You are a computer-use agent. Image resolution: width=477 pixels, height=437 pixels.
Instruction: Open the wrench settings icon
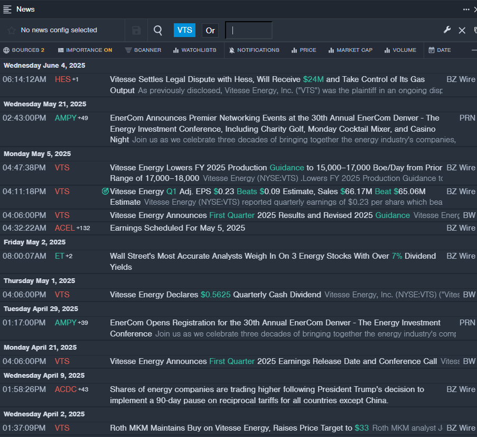[447, 30]
